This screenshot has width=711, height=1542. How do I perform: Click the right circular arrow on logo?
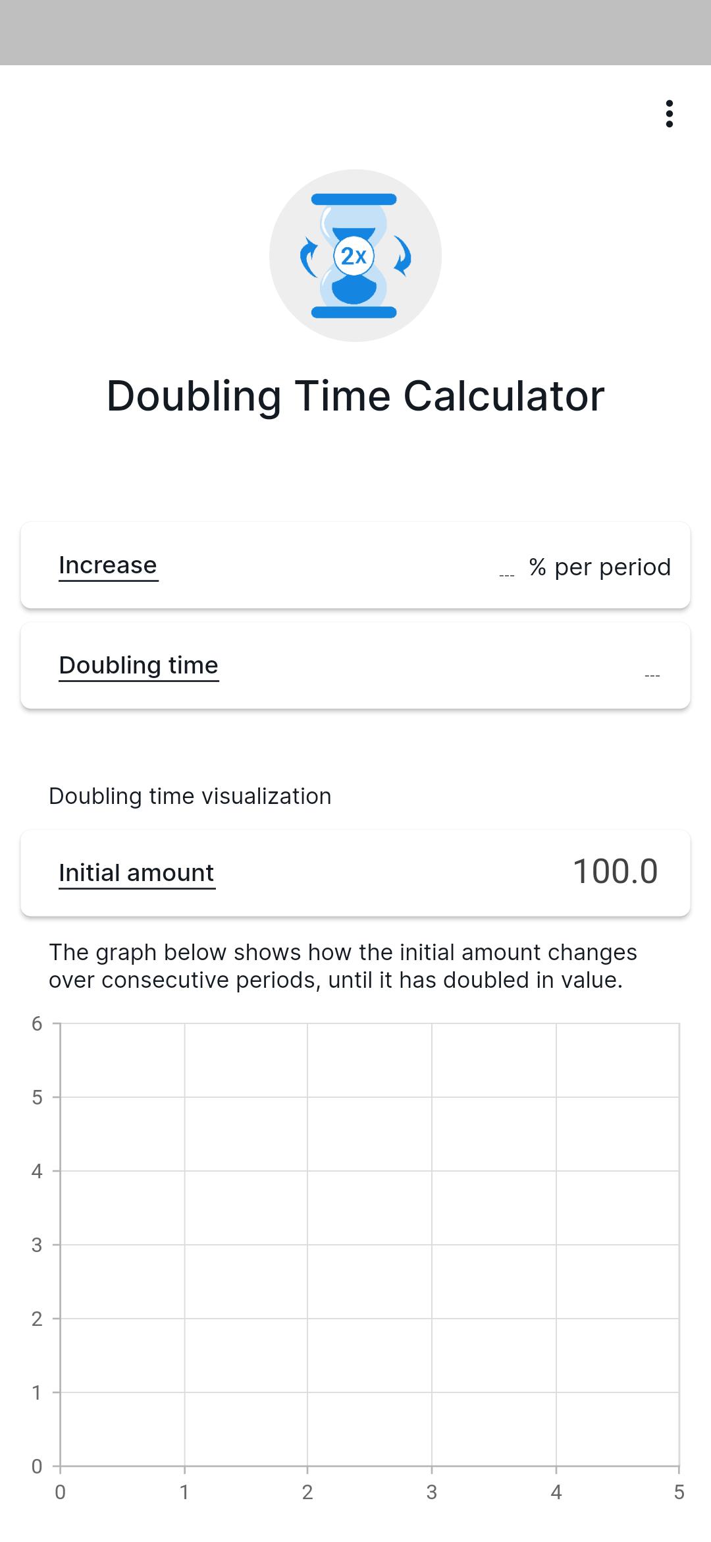(403, 256)
